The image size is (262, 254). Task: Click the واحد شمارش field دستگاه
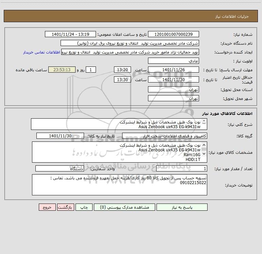pyautogui.click(x=60, y=168)
